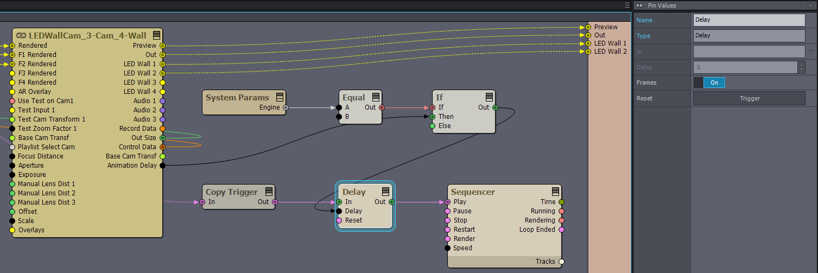Screen dimensions: 818x273
Task: Click the Copy Trigger node header icon
Action: pos(268,192)
